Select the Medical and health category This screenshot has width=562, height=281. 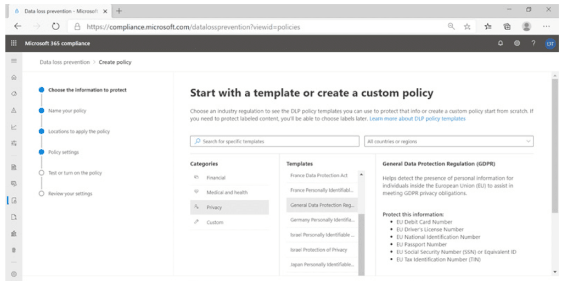pos(229,193)
